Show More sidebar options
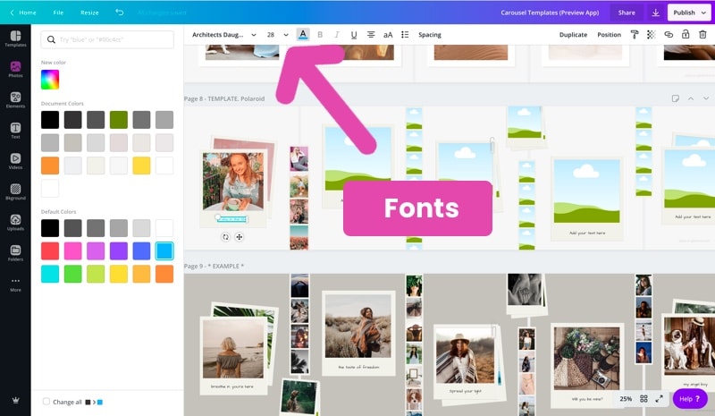The image size is (715, 416). 15,284
